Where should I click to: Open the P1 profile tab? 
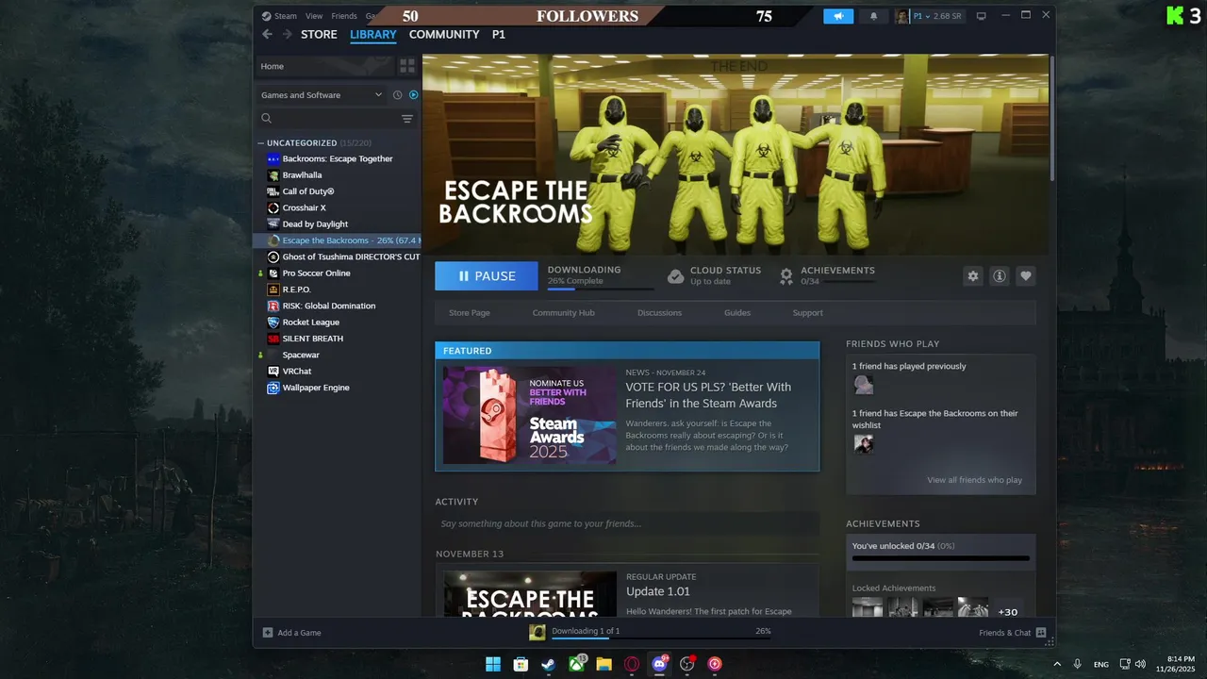tap(499, 34)
